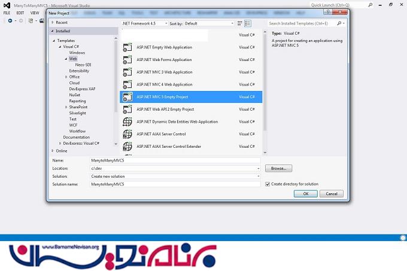Viewport: 407px width, 271px height.
Task: Click the search magnifier in template search box
Action: point(339,23)
